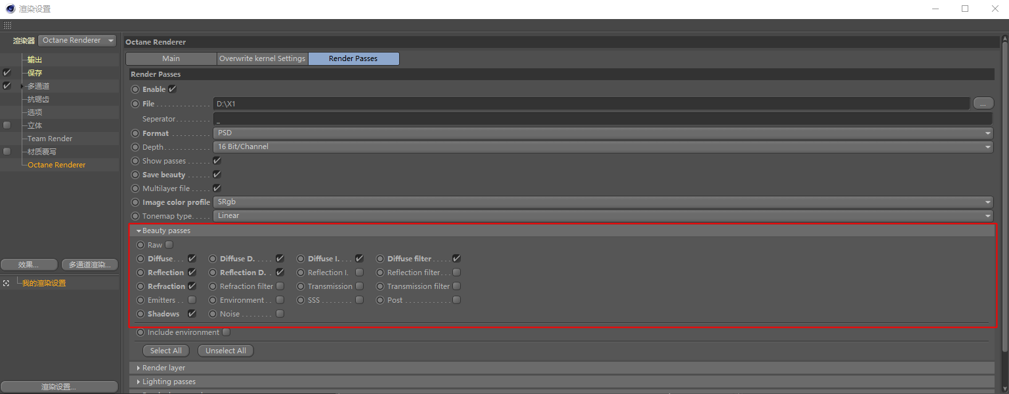Click the Select All button
This screenshot has width=1009, height=394.
[166, 351]
